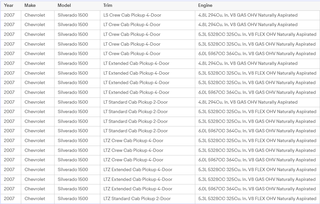Select the 6.0L engine cell for LT Crew Cab
This screenshot has height=204, width=320.
point(257,54)
